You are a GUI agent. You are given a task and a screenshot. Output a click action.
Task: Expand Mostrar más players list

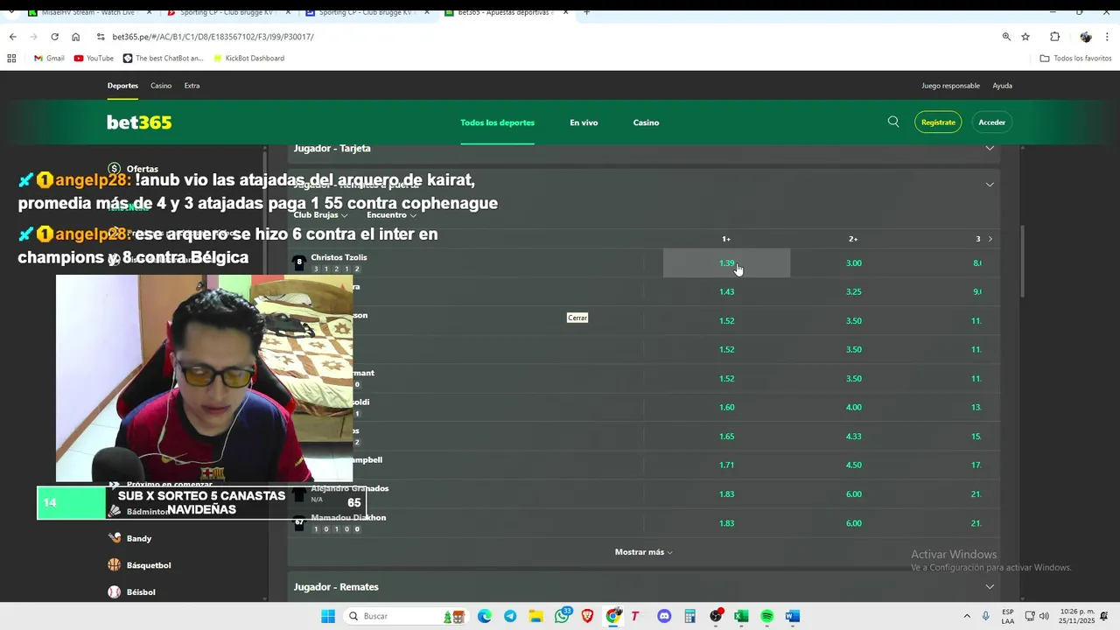point(644,552)
